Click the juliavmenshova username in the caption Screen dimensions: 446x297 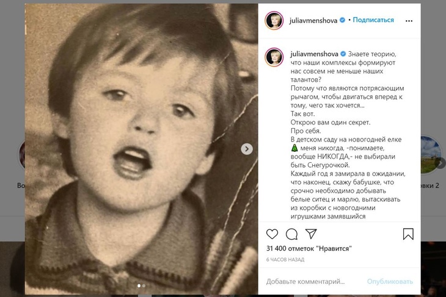[313, 54]
